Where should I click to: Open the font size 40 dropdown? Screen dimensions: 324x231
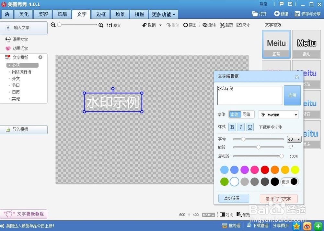coord(294,139)
